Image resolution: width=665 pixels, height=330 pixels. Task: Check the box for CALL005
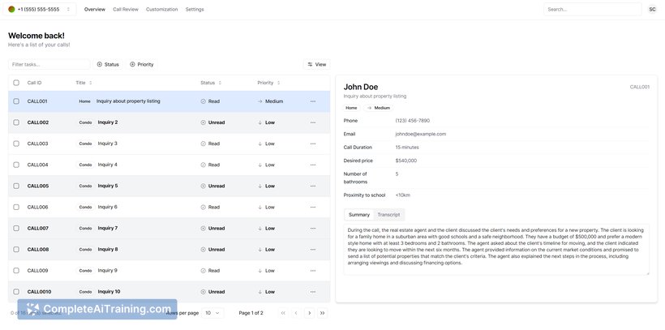tap(16, 186)
